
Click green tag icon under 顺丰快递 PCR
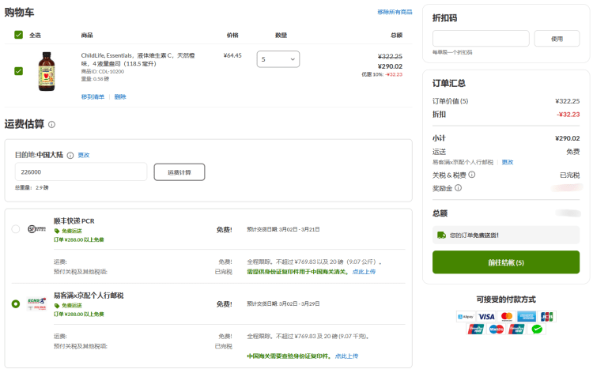click(57, 231)
